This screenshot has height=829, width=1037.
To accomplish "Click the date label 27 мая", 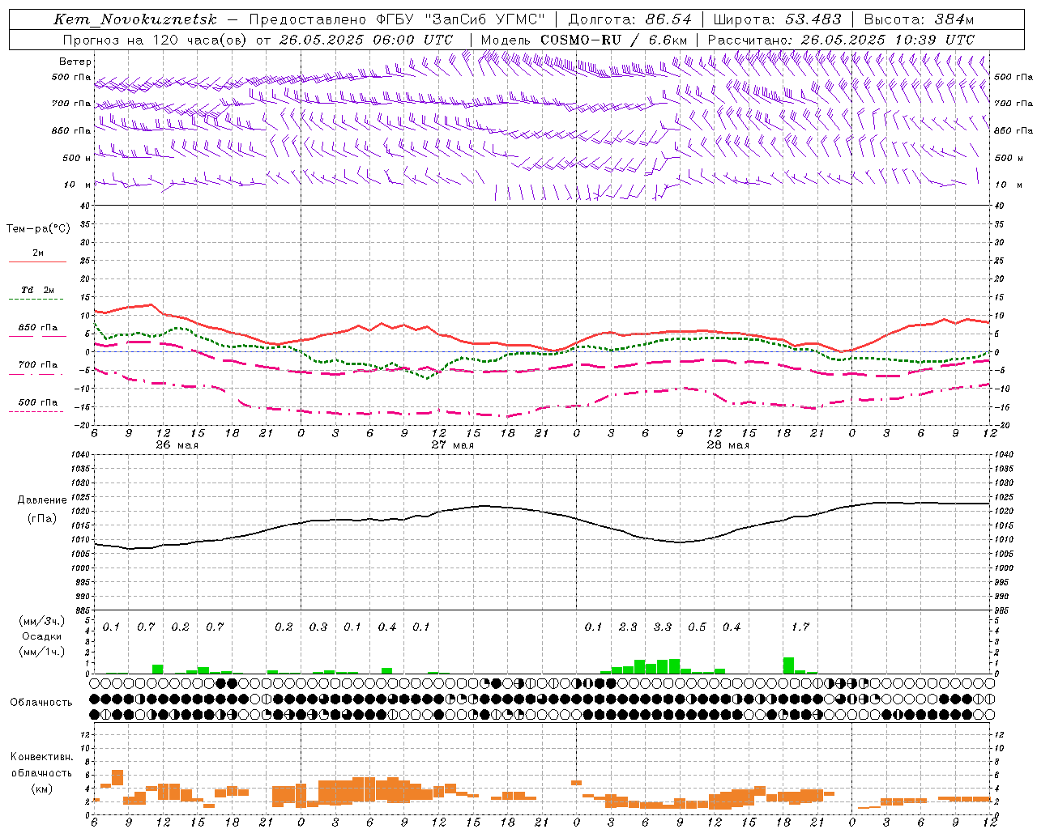I will 452,445.
